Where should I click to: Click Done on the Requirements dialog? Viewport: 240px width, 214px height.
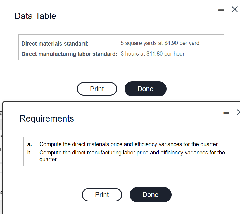(x=150, y=194)
